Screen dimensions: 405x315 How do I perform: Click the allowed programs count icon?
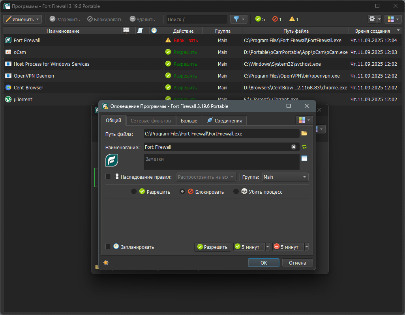click(x=258, y=19)
